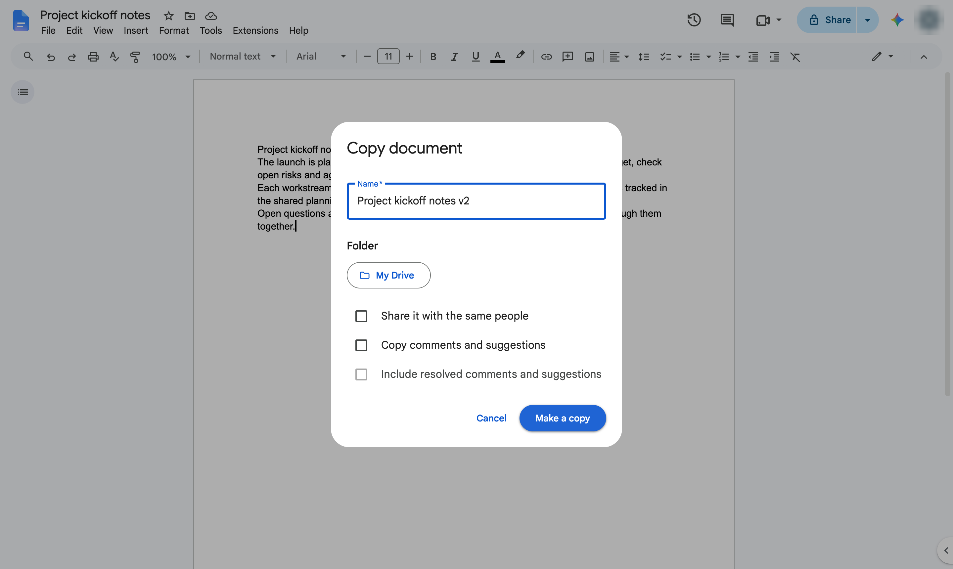The image size is (953, 569).
Task: Click the undo arrow in toolbar
Action: (51, 57)
